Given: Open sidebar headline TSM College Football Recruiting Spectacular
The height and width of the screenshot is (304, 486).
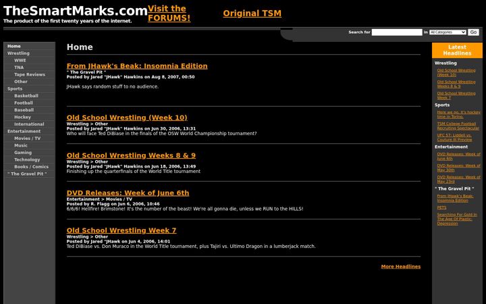Looking at the screenshot, I should point(458,126).
